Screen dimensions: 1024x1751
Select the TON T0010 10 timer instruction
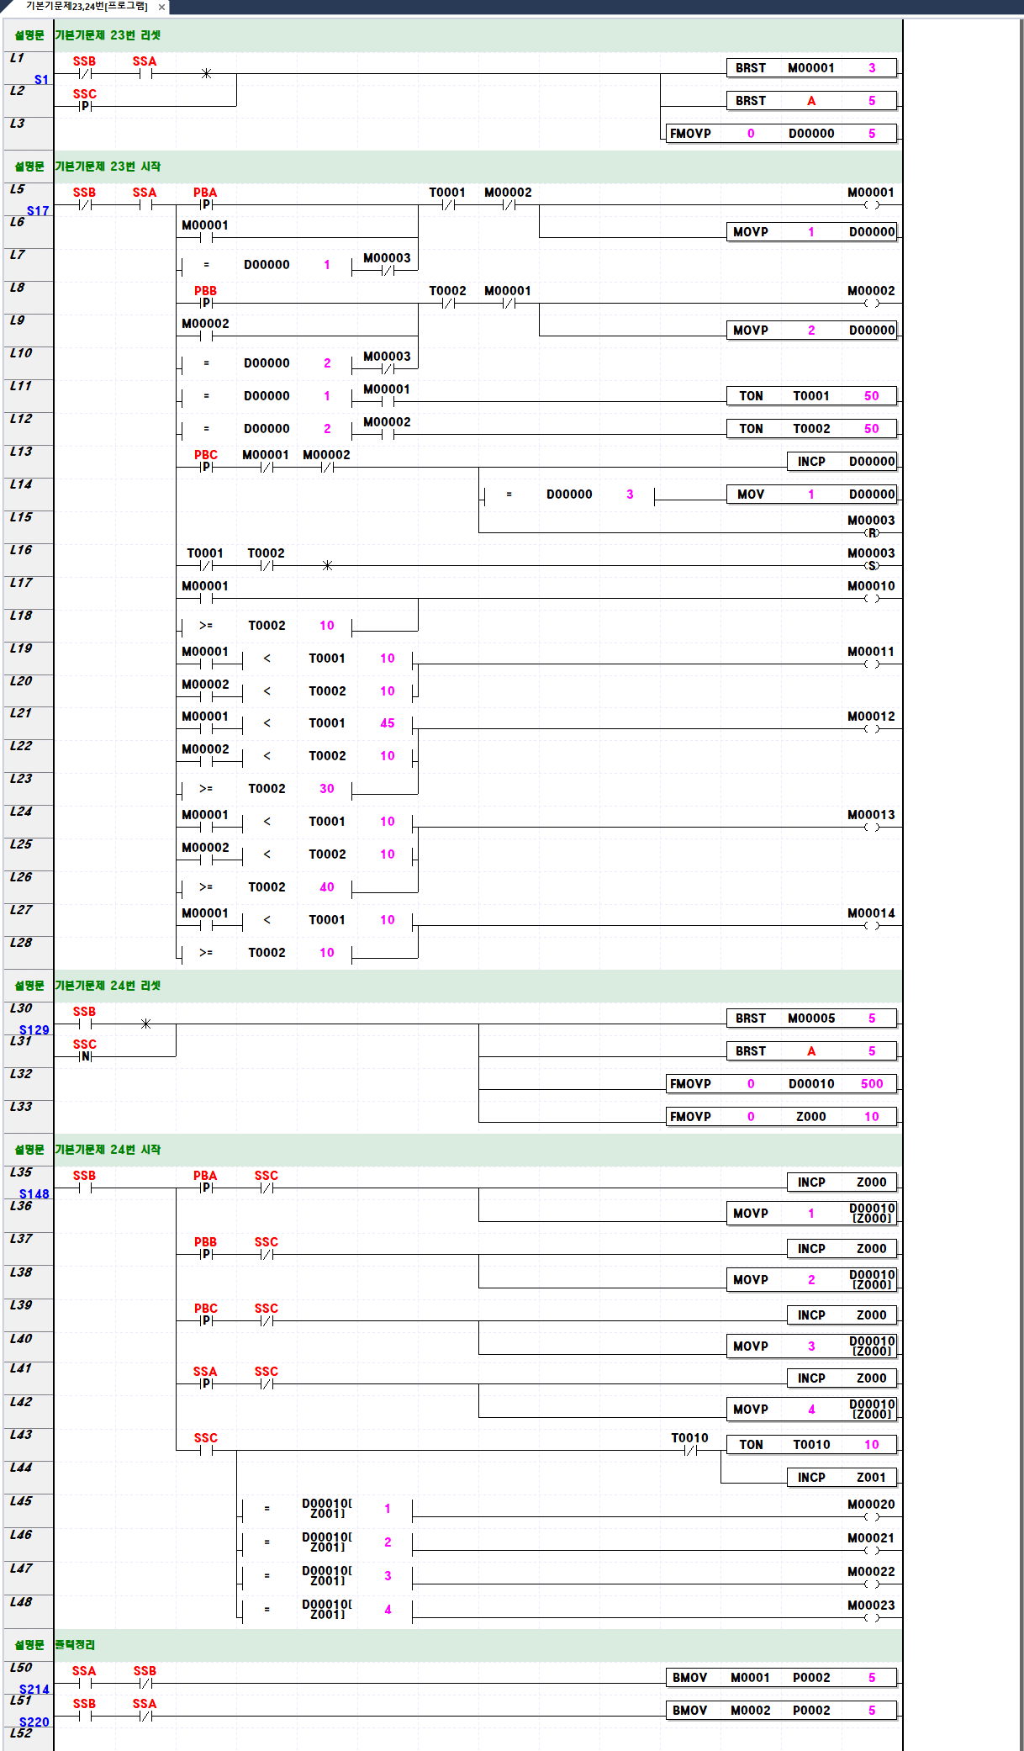811,1445
